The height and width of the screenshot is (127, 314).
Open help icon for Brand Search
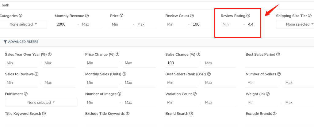click(191, 114)
